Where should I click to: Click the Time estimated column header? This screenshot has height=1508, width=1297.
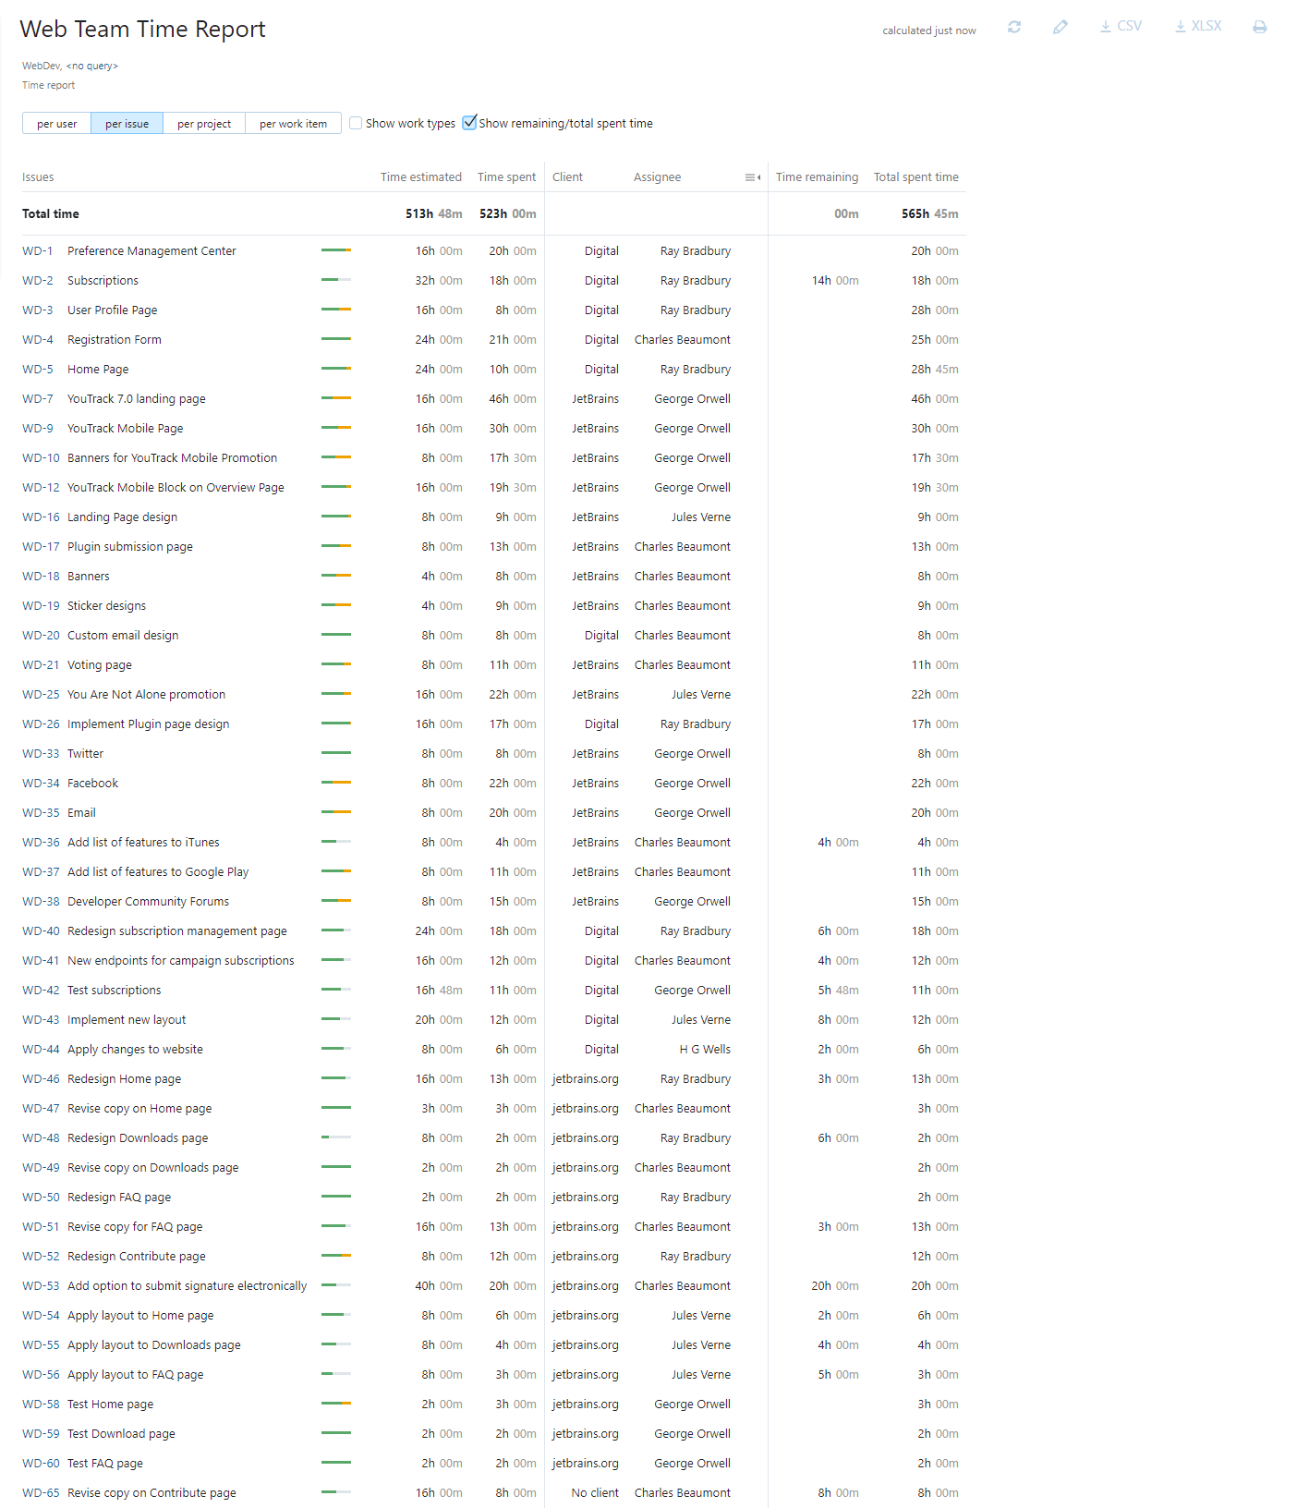(421, 177)
